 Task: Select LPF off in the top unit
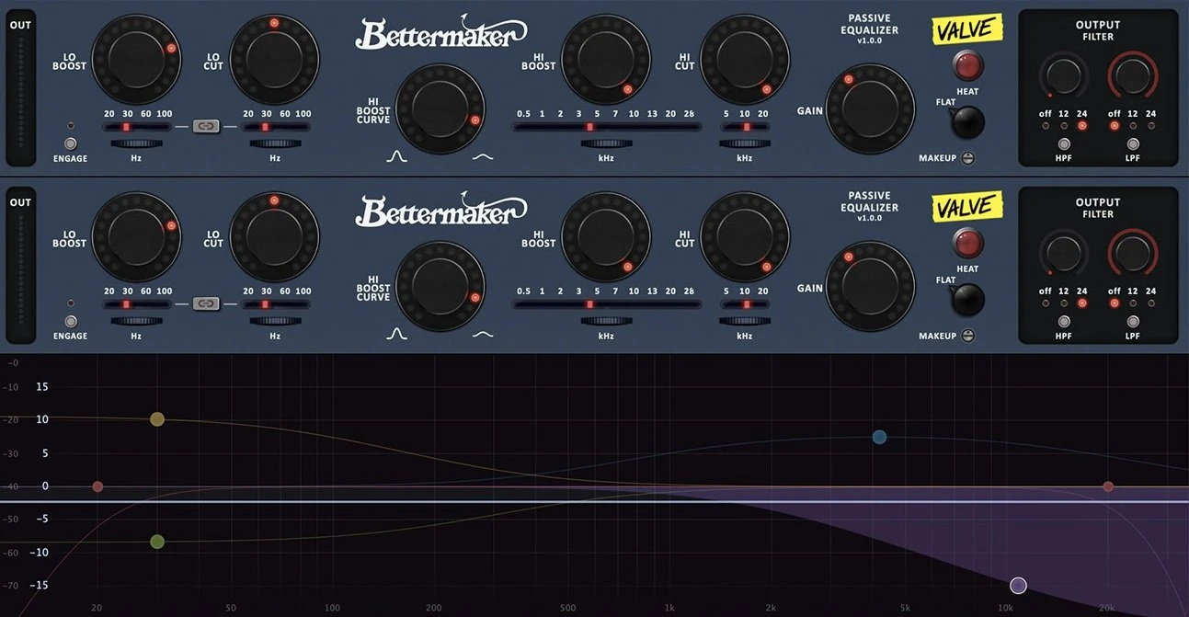1115,126
